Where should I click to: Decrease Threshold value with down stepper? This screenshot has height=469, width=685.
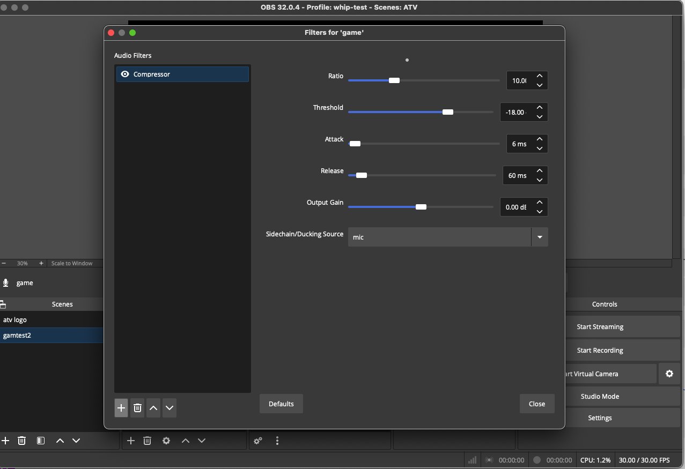540,116
